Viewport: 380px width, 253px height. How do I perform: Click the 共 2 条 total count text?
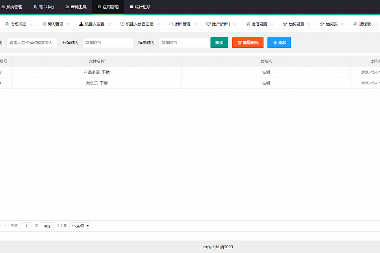(x=61, y=226)
